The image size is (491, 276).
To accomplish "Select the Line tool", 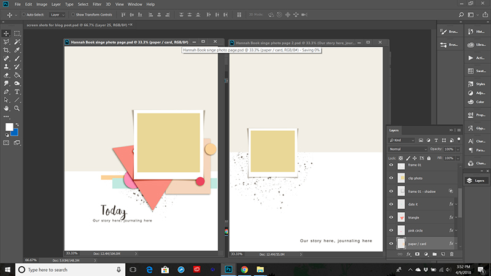I will point(17,100).
